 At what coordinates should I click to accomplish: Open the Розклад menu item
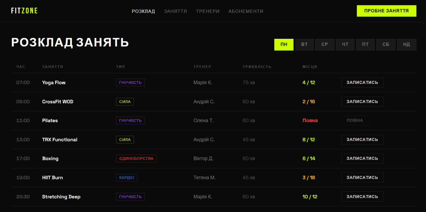click(x=143, y=11)
